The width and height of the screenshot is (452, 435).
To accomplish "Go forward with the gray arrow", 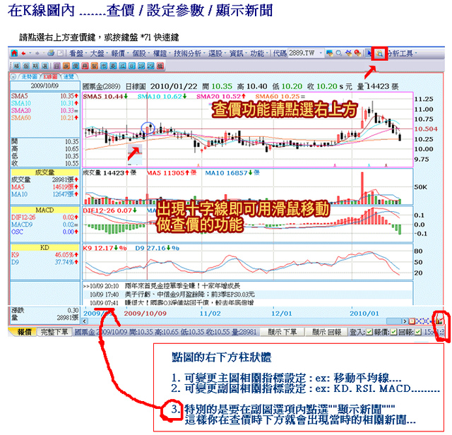I will click(x=37, y=54).
